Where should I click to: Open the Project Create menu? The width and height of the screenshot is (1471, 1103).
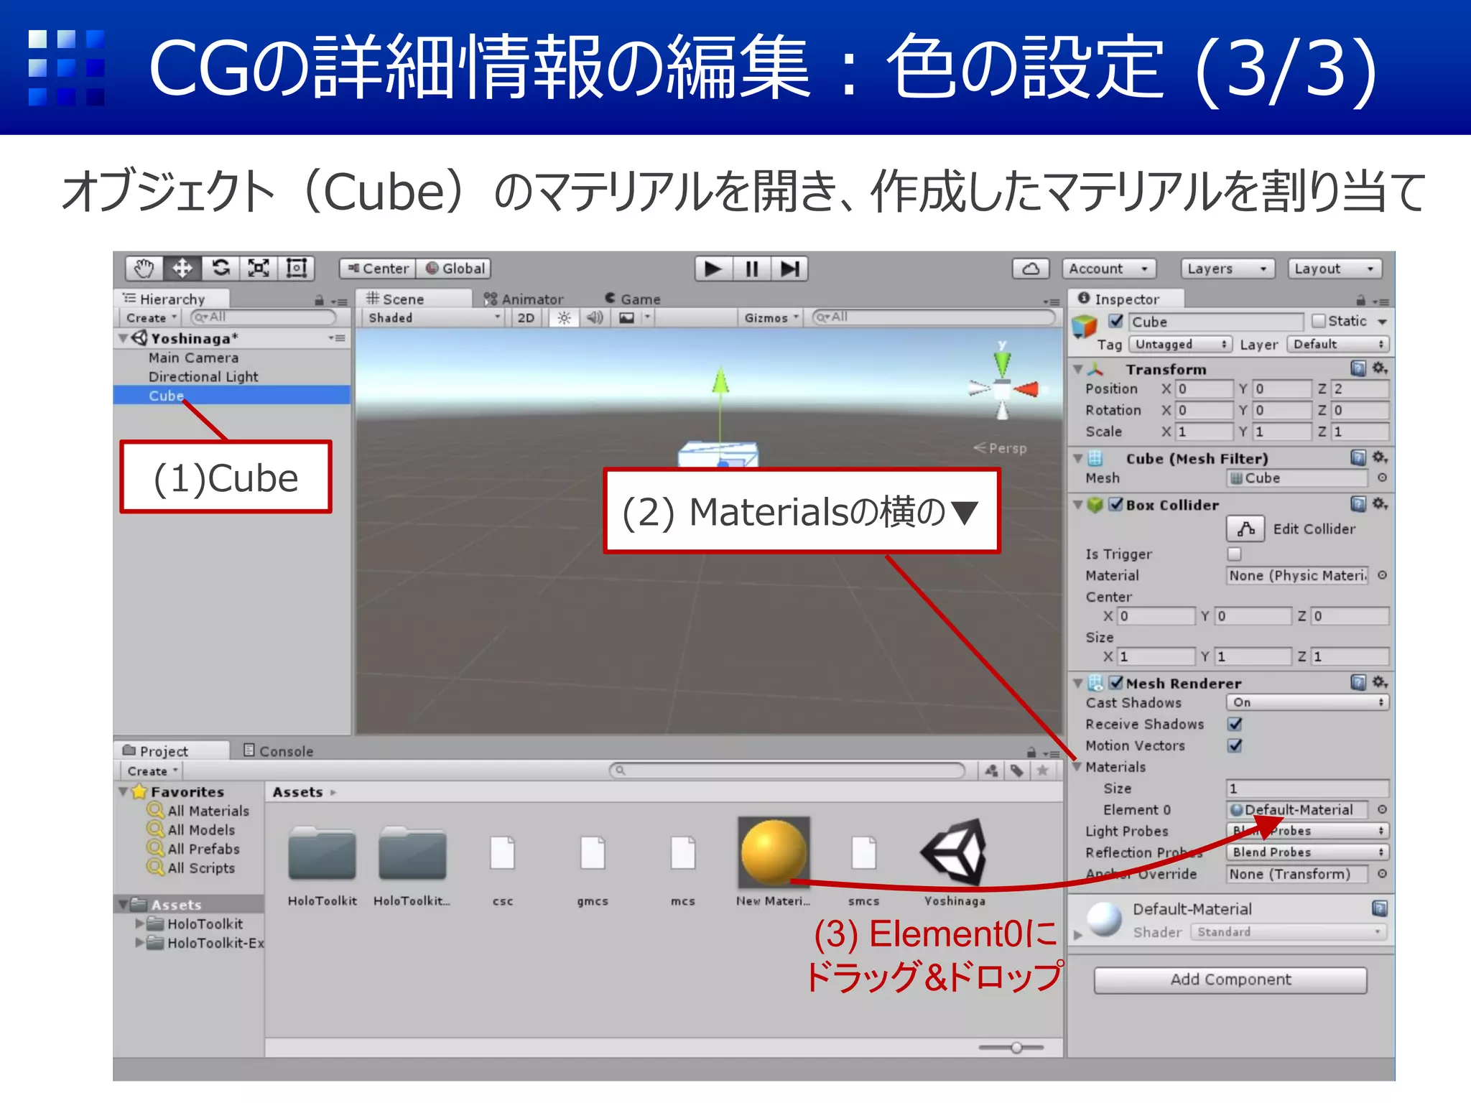point(152,771)
